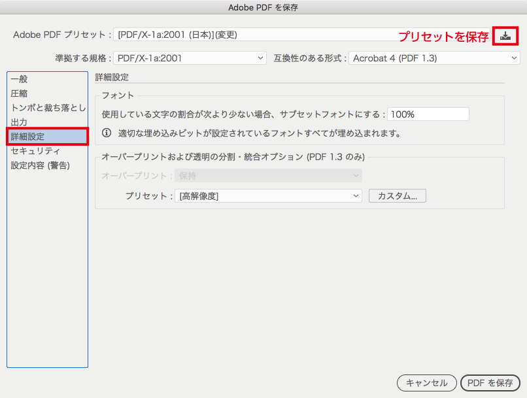The image size is (527, 398).
Task: Click the PDF を保存 button
Action: click(490, 383)
